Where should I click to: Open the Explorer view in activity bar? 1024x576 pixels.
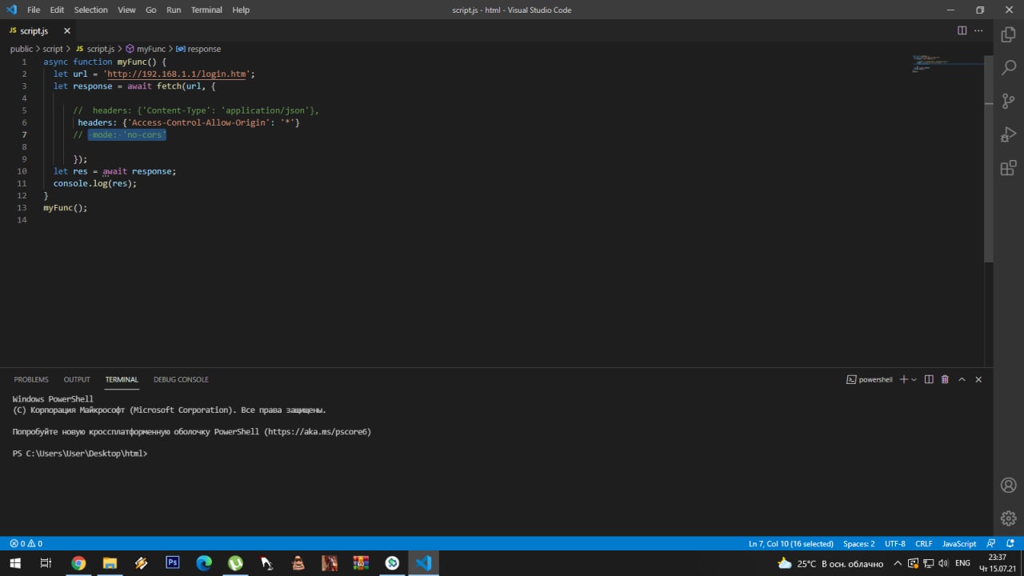pos(1008,34)
